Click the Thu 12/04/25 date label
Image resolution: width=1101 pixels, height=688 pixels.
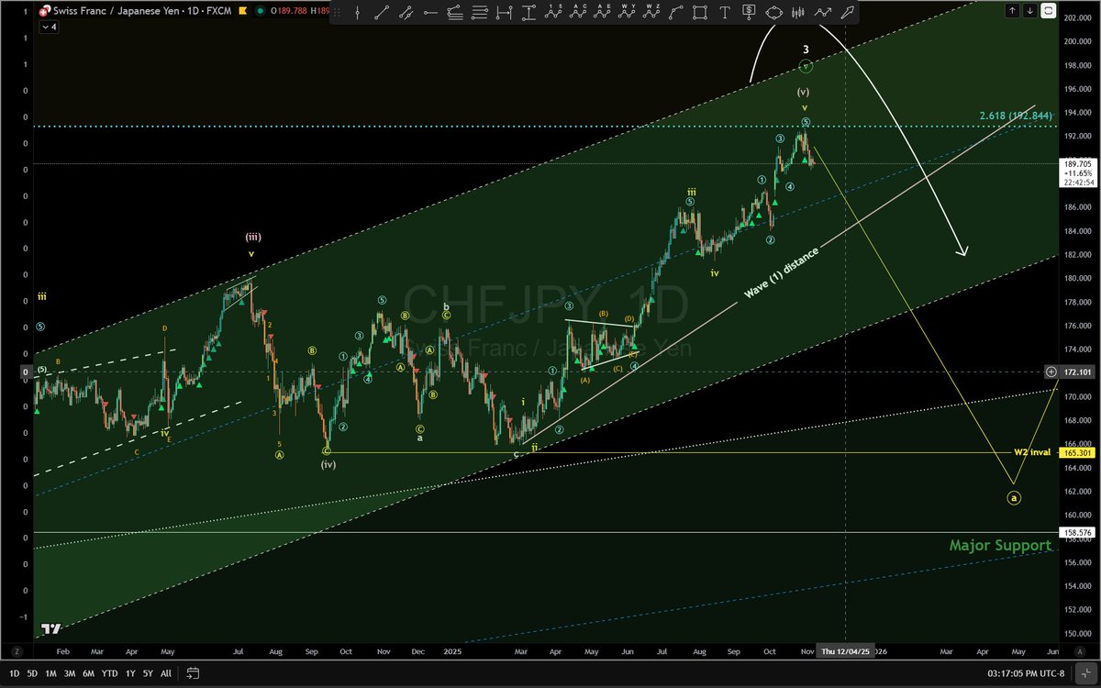(x=845, y=650)
